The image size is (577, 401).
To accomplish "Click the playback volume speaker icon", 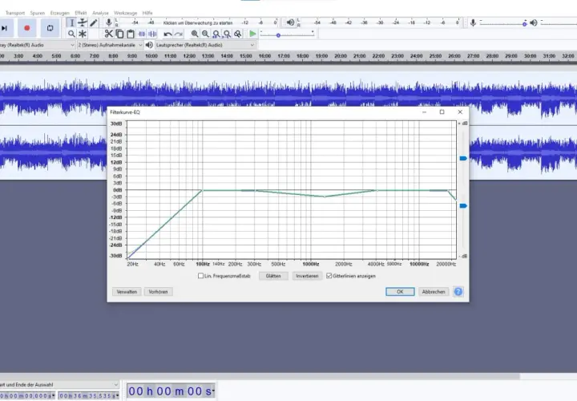I will [x=534, y=22].
